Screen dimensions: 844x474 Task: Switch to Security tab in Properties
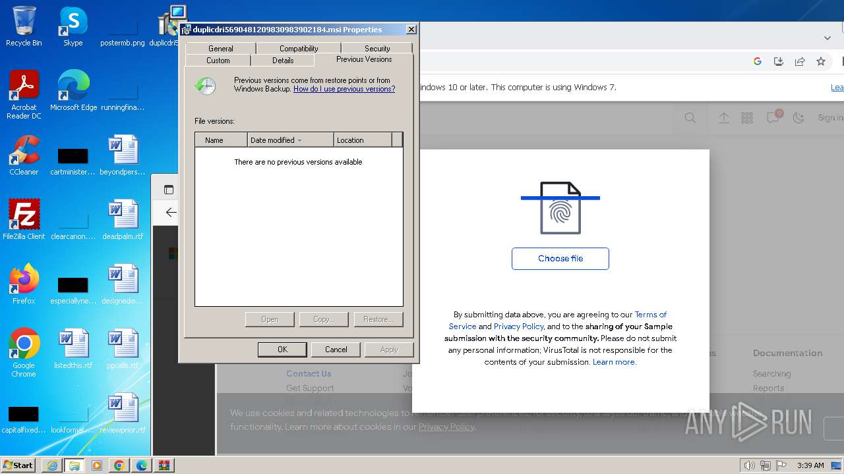tap(377, 49)
